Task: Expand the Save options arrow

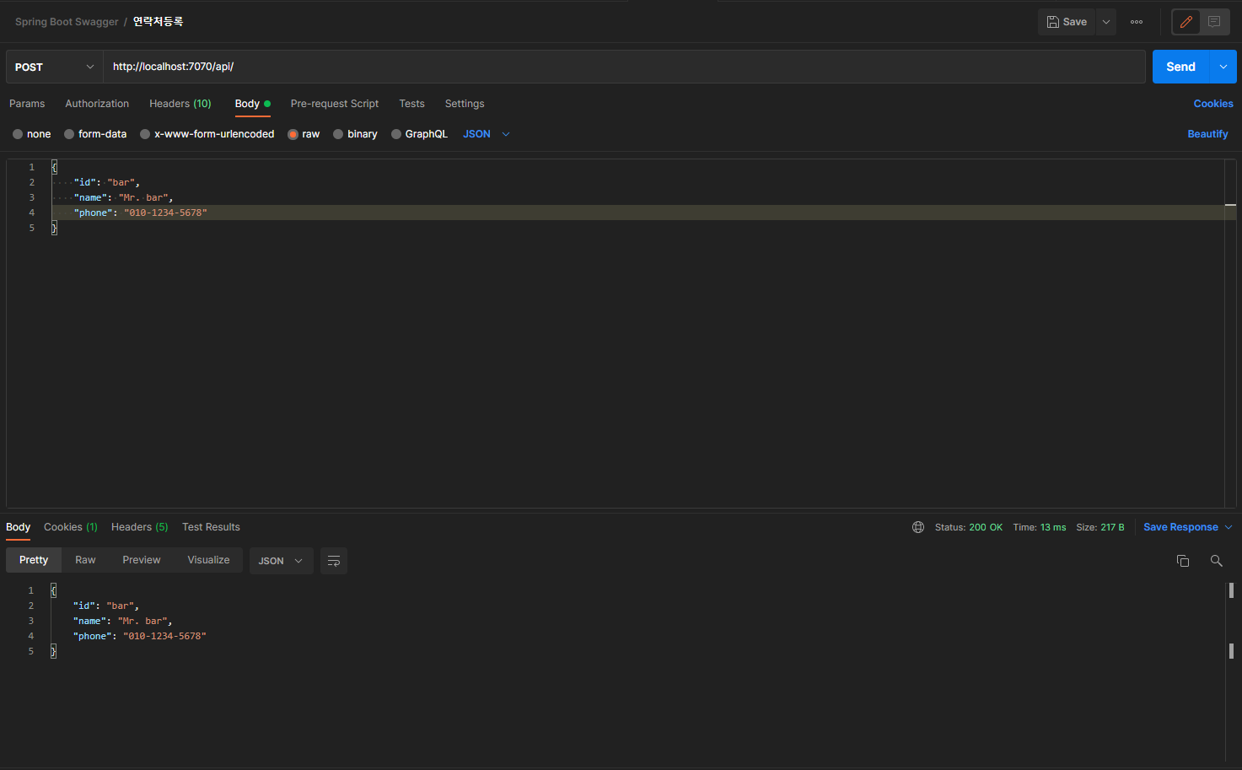Action: 1106,22
